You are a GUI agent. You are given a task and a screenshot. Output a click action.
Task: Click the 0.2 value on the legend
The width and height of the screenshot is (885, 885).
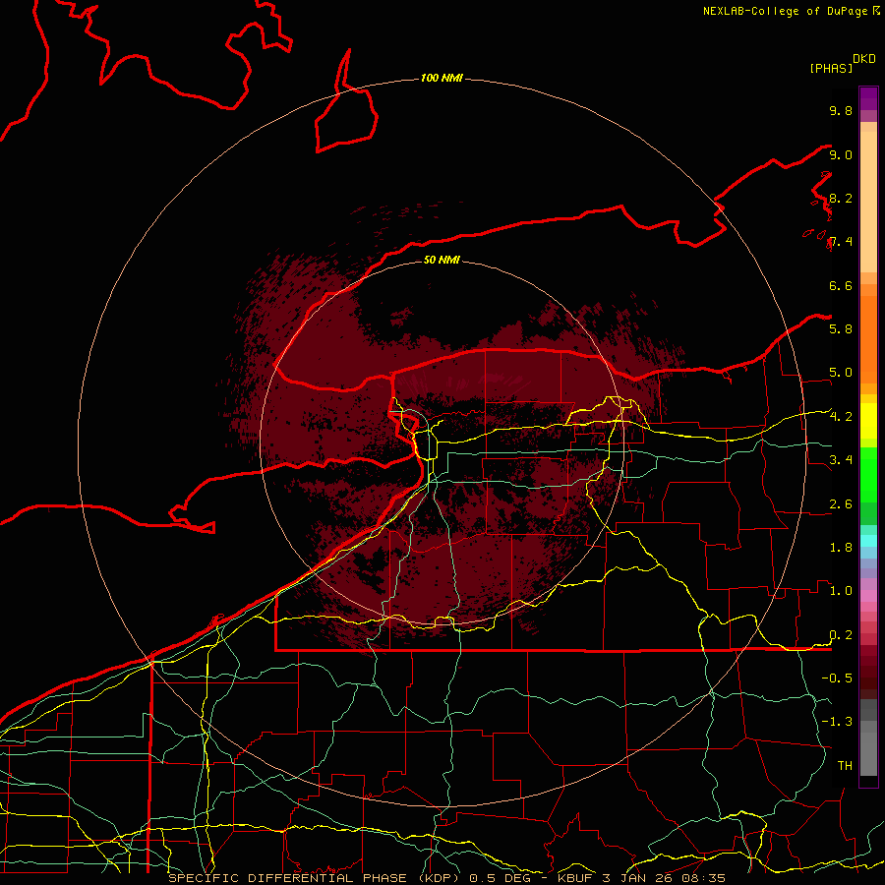pos(841,635)
